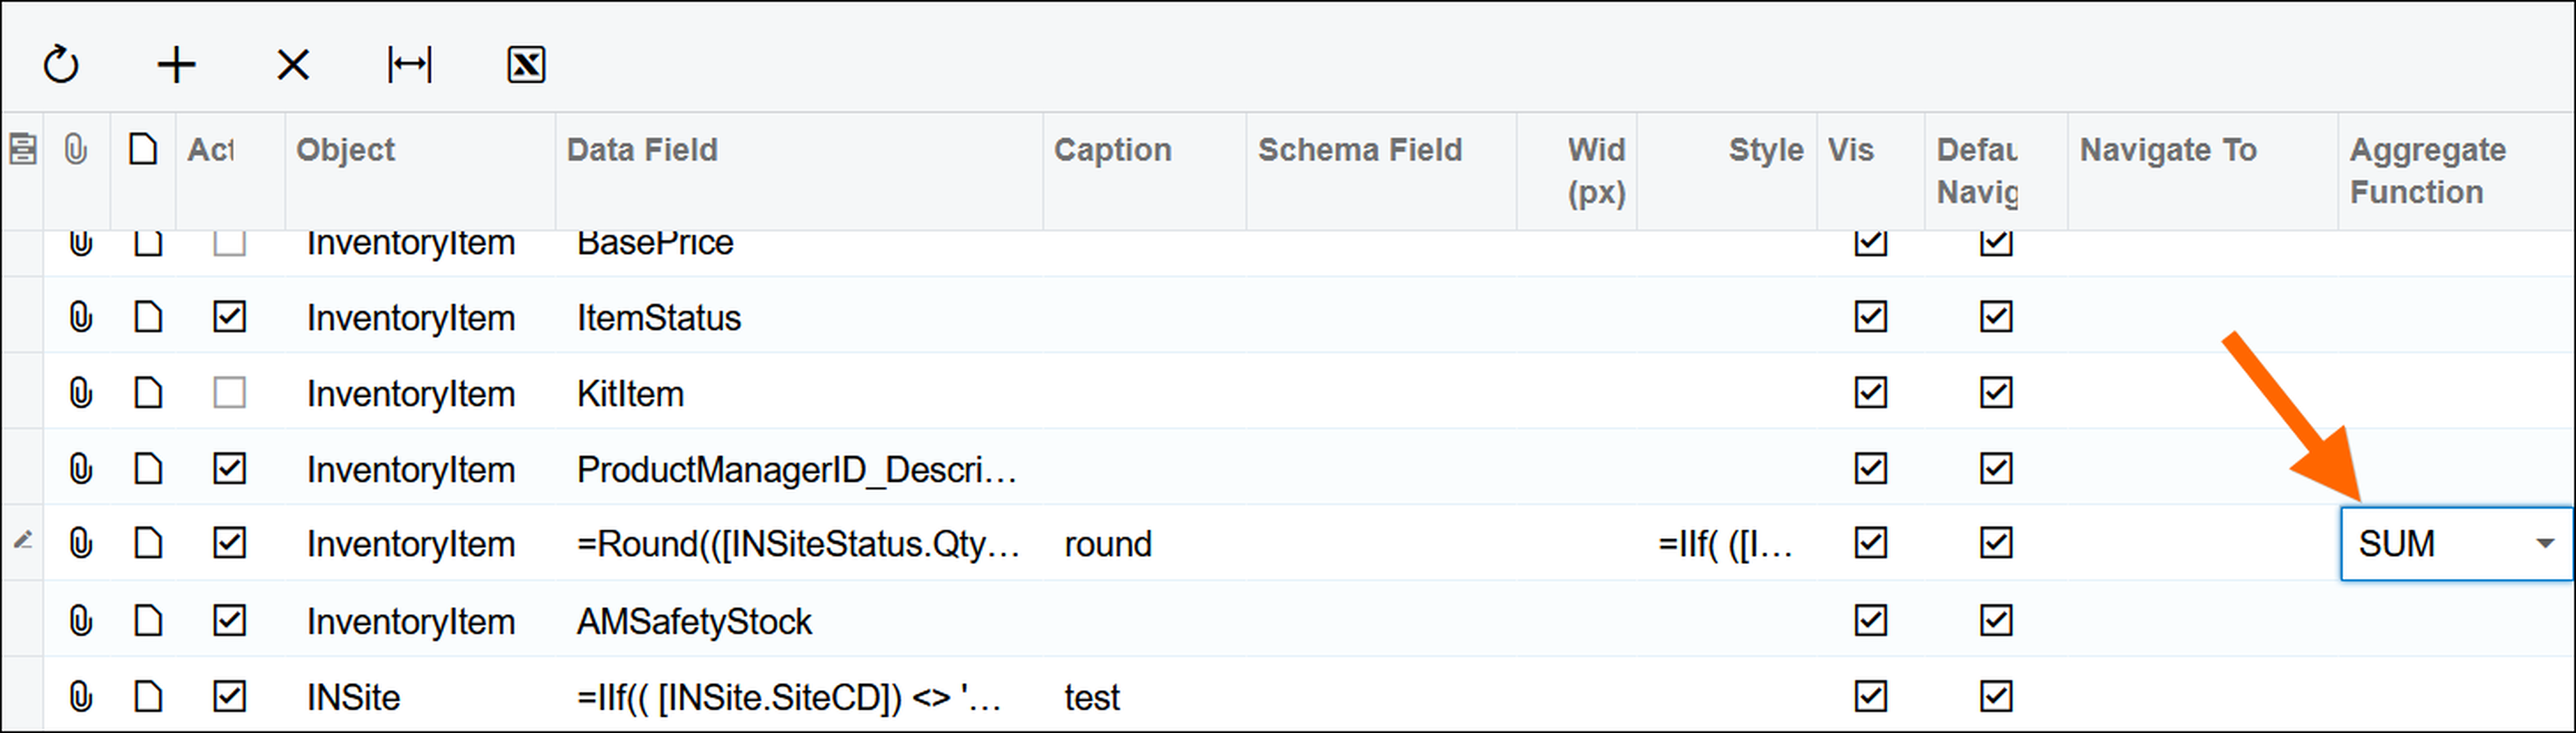Click the Aggregate Function column header
This screenshot has height=733, width=2576.
tap(2427, 170)
